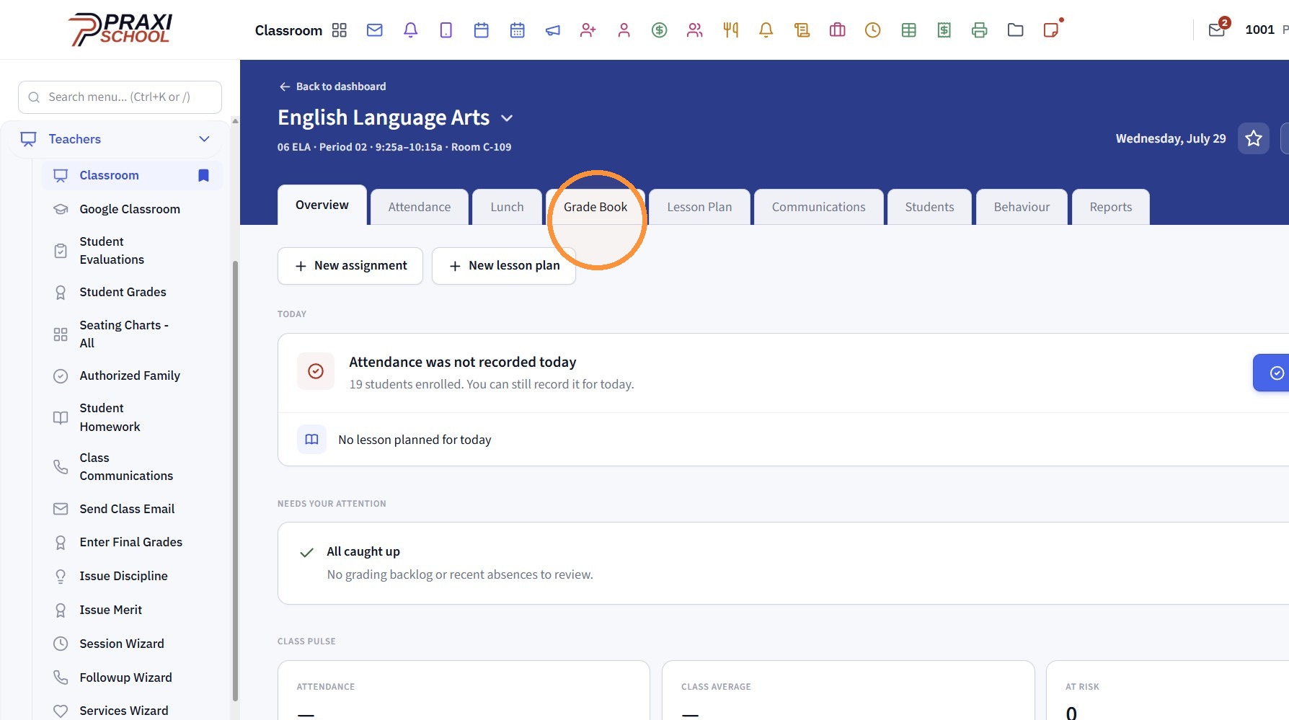Open Class Communications in sidebar

coord(132,466)
